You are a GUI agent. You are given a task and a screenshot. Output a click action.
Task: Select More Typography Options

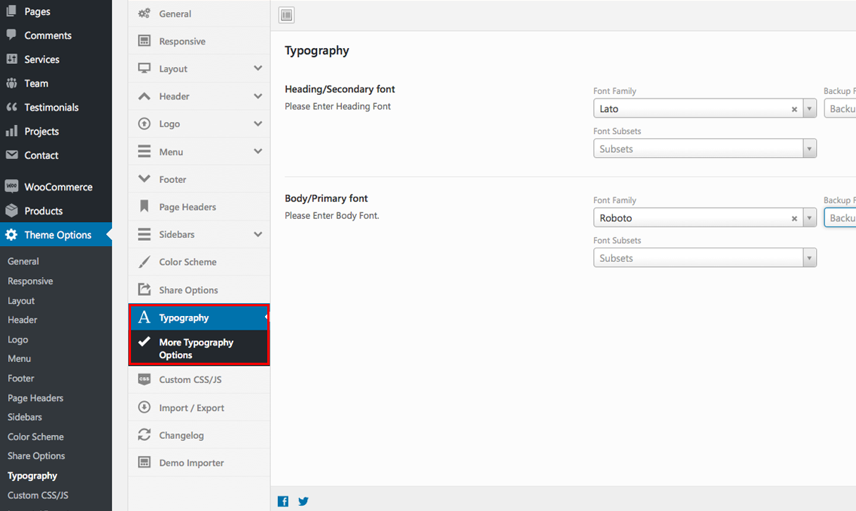point(199,348)
